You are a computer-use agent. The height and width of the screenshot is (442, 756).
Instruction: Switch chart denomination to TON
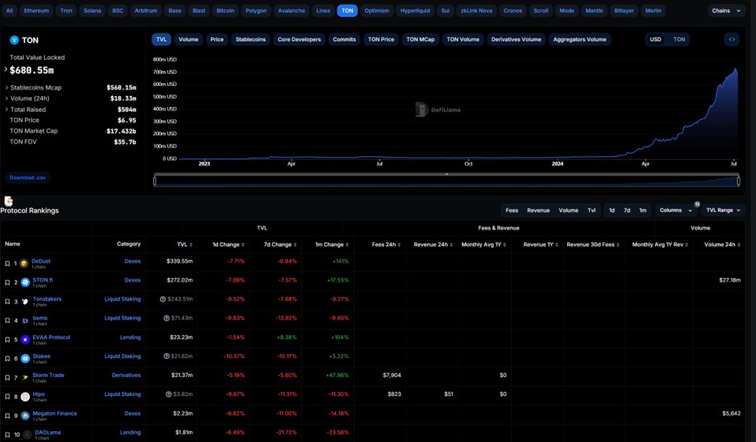(679, 40)
